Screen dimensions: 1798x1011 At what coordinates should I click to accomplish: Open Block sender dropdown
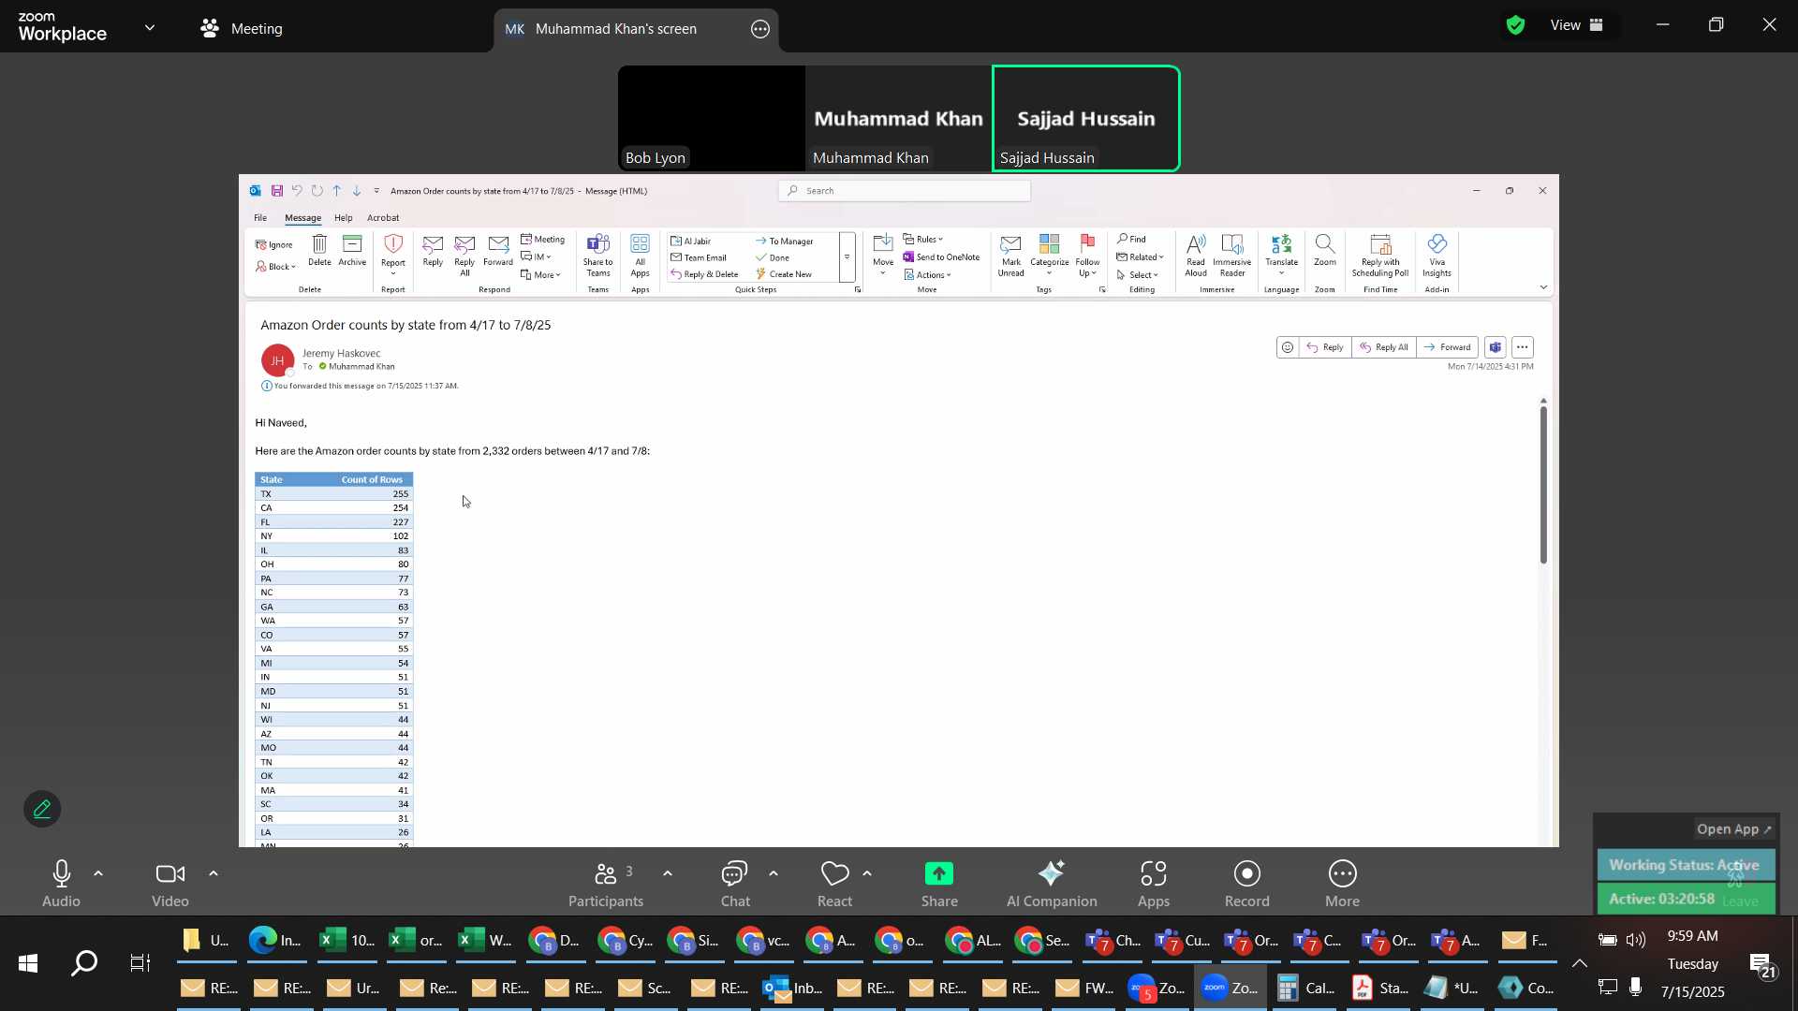[275, 267]
